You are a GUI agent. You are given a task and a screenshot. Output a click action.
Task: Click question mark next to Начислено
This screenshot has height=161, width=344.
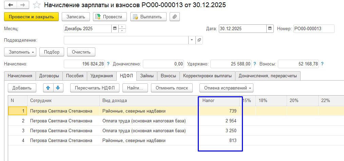108,64
